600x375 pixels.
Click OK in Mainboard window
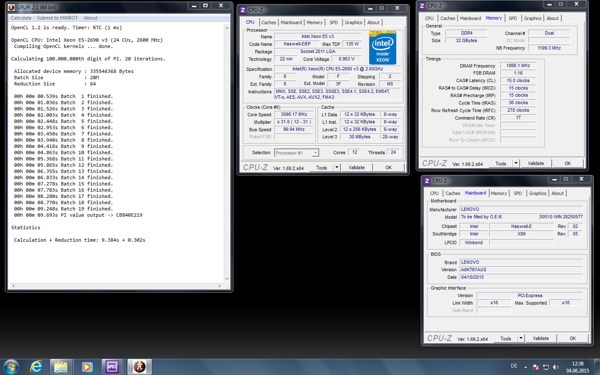point(572,338)
